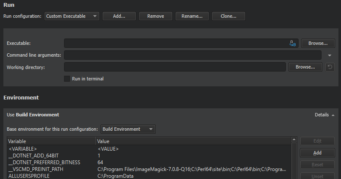341x179 pixels.
Task: Browse for the executable file
Action: pyautogui.click(x=318, y=43)
